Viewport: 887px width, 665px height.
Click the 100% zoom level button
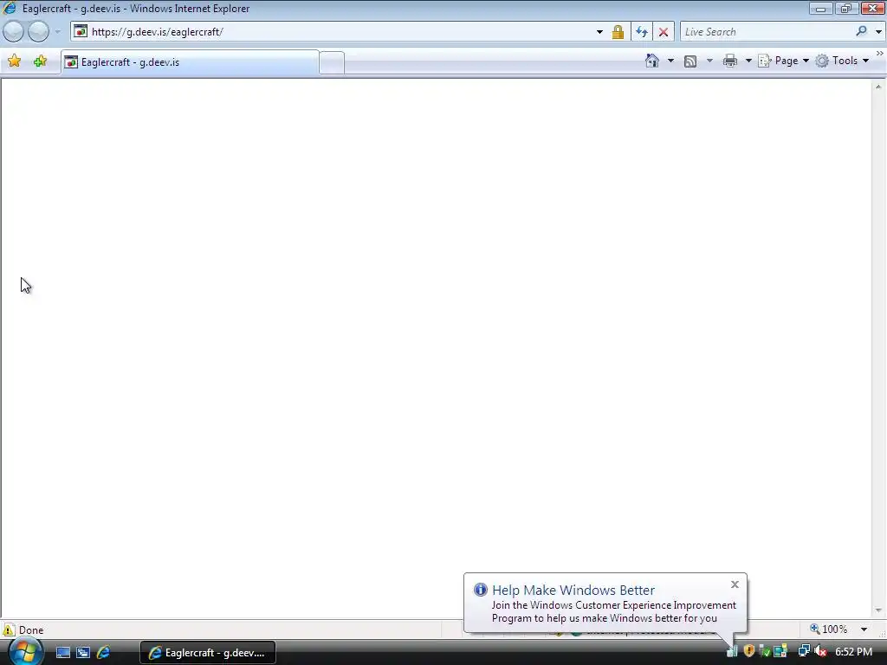tap(829, 629)
